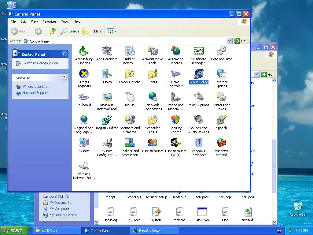Launch DirectX Diagnostic icon
The width and height of the screenshot is (313, 235).
pos(84,78)
